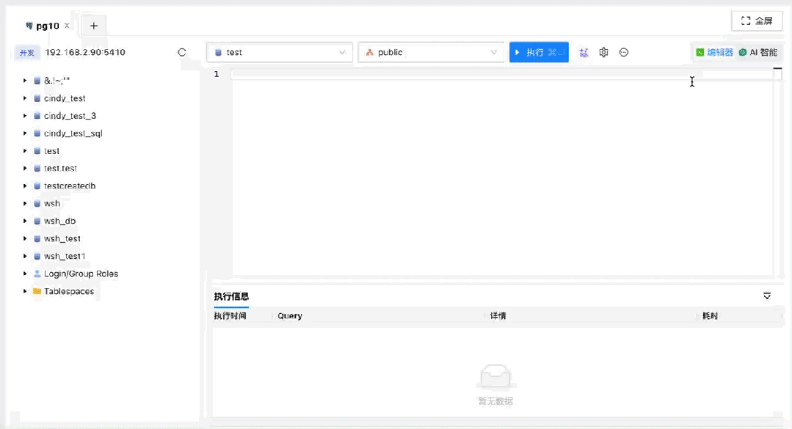The image size is (792, 429).
Task: Select the 执行信息 tab
Action: tap(231, 296)
